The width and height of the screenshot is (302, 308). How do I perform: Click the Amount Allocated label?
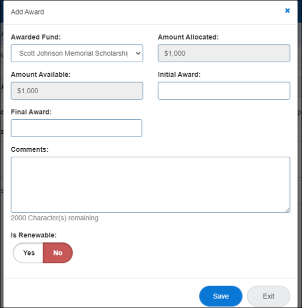[x=188, y=37]
